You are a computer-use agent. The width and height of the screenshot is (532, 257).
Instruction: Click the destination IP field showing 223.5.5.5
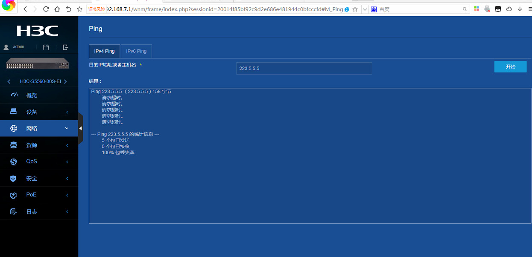[304, 68]
